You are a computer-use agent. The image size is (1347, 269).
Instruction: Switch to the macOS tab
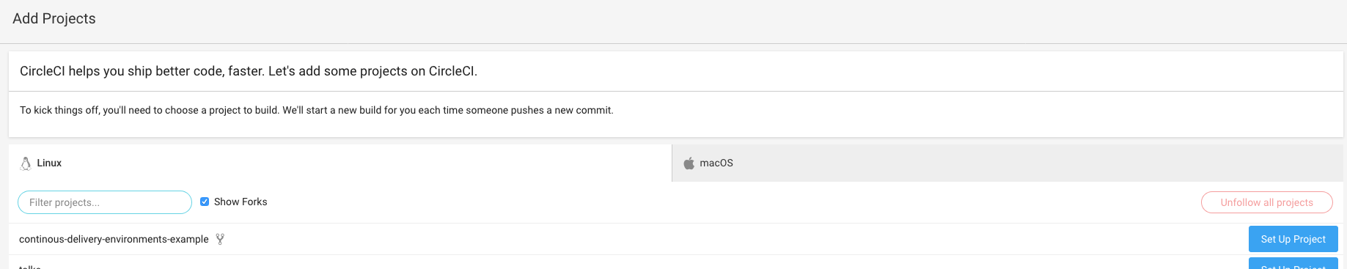point(1008,163)
